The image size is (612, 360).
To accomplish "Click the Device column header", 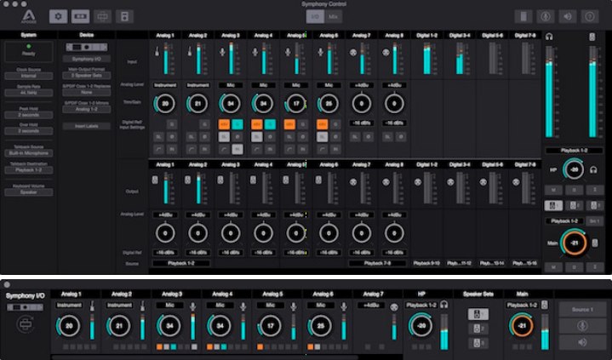I will (x=86, y=35).
